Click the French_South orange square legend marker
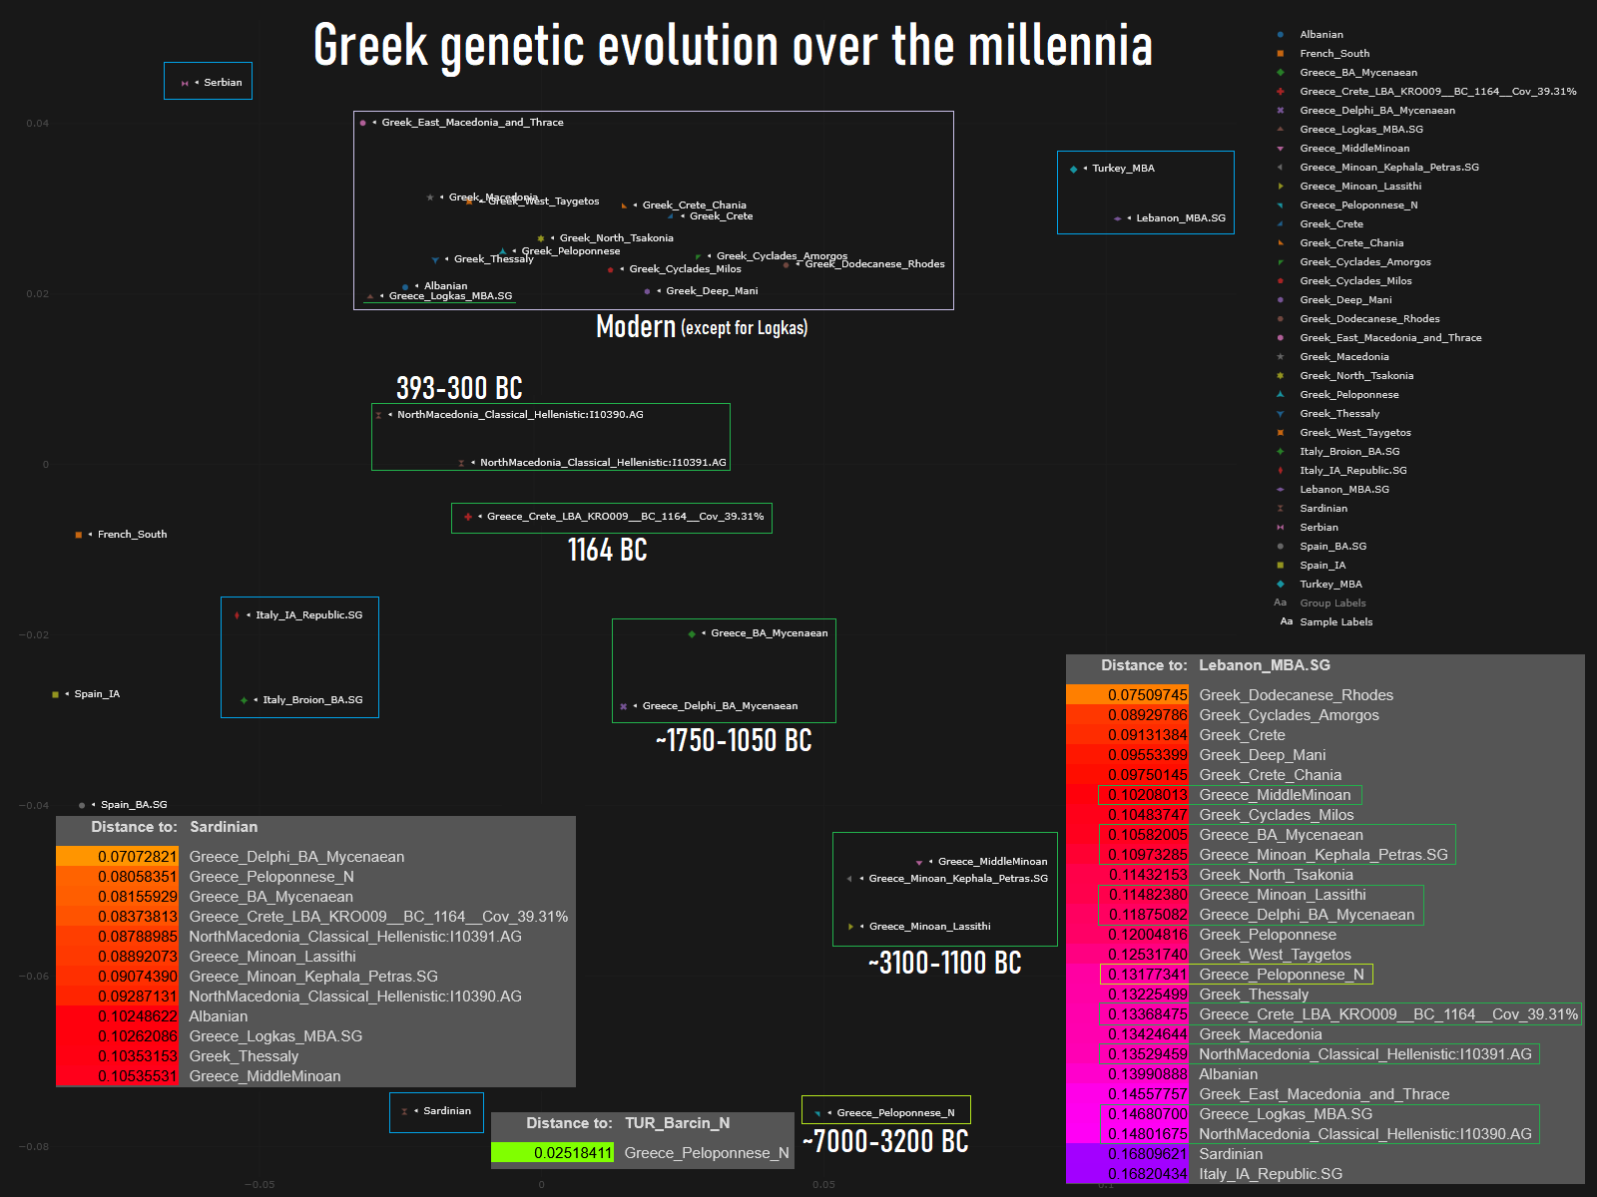1597x1197 pixels. [x=1281, y=54]
